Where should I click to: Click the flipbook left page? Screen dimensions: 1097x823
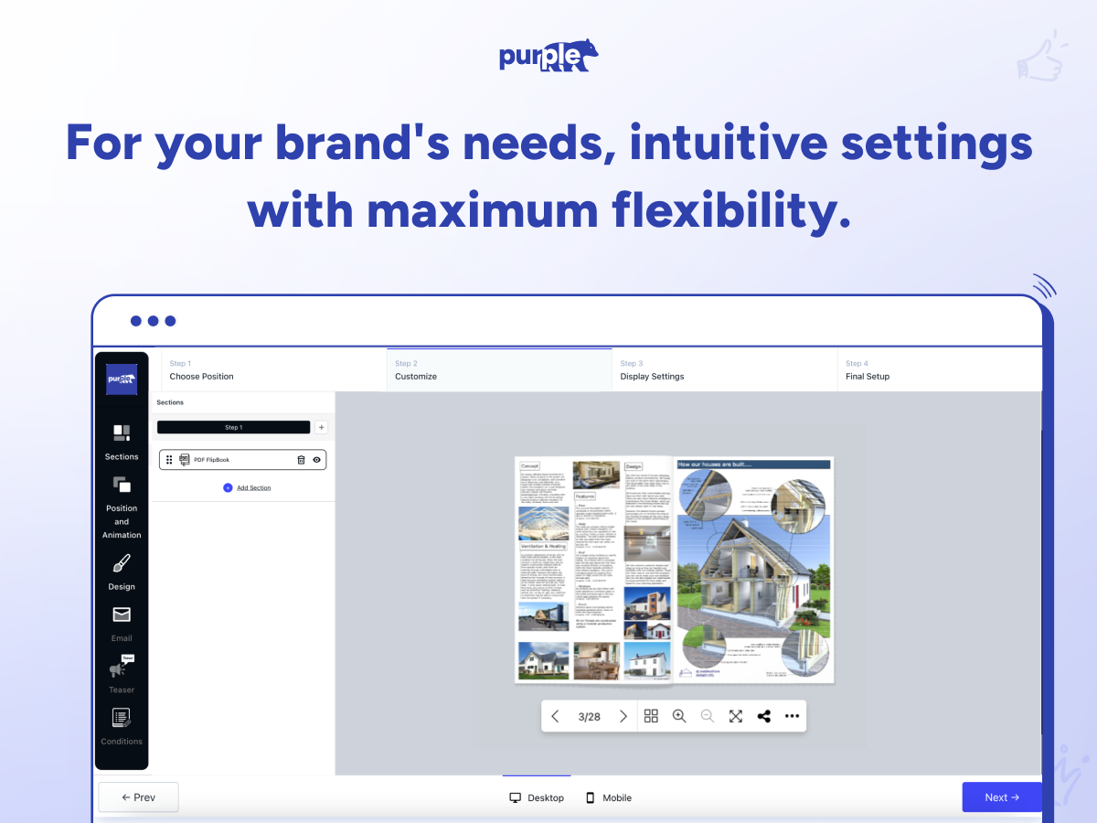tap(594, 570)
